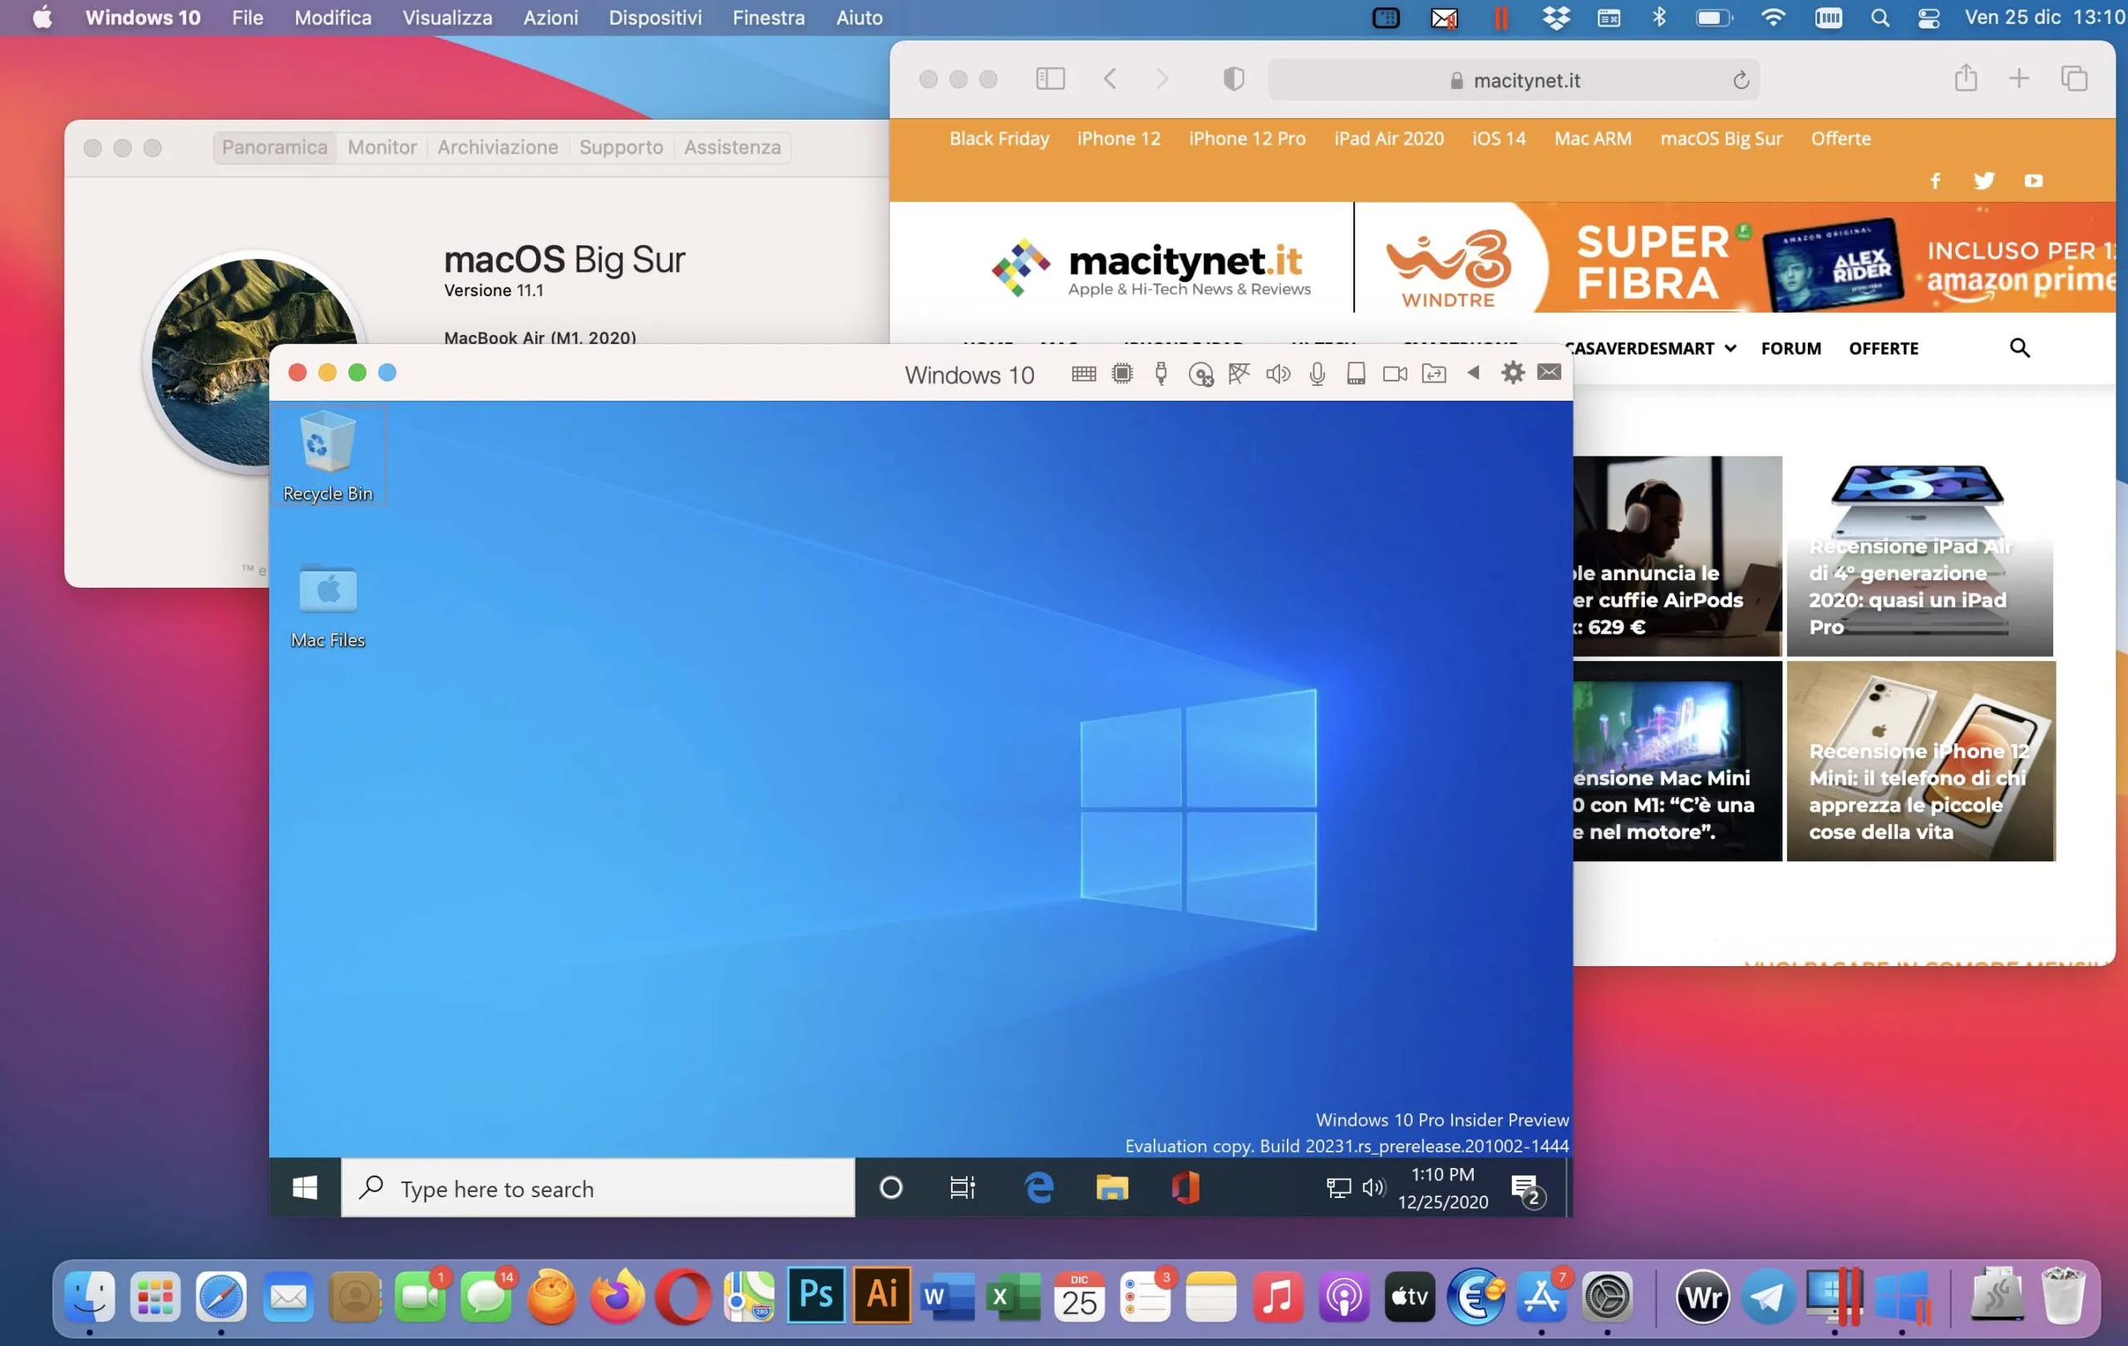Connect a USB device via the Parallels USB icon
The height and width of the screenshot is (1346, 2128).
click(1161, 373)
